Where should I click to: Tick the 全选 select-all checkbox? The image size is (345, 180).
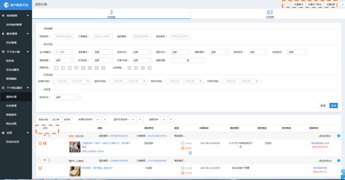click(x=40, y=128)
